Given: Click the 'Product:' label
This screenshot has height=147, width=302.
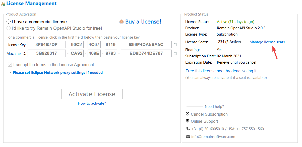Looking at the screenshot, I should (192, 28).
